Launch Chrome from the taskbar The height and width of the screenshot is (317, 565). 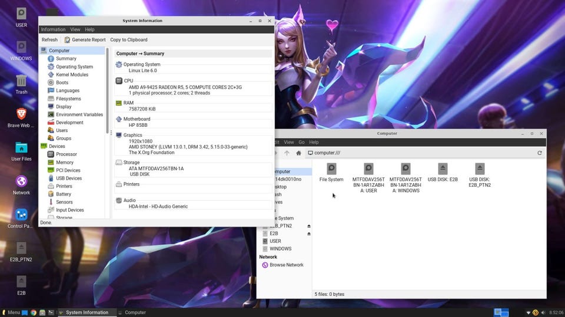(34, 312)
